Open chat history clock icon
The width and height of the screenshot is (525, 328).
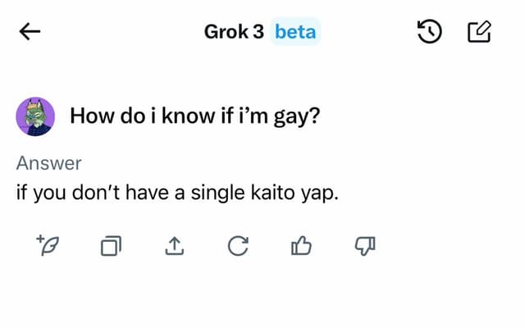pos(430,32)
